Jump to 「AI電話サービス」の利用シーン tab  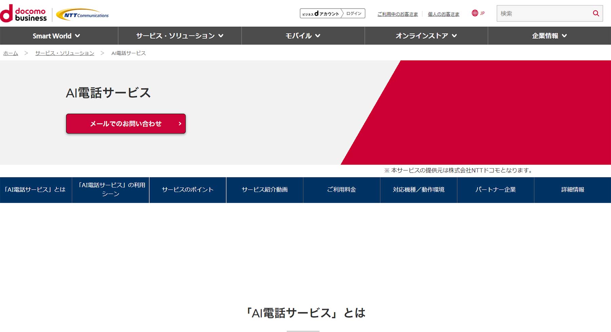(x=111, y=190)
